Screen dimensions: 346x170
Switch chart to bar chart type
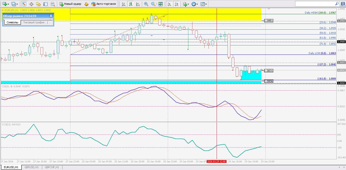point(123,4)
